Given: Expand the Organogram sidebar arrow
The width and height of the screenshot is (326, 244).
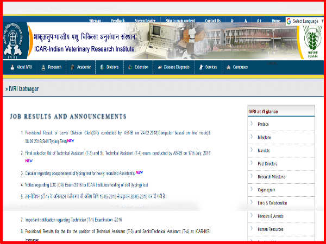Looking at the screenshot, I should [x=252, y=189].
